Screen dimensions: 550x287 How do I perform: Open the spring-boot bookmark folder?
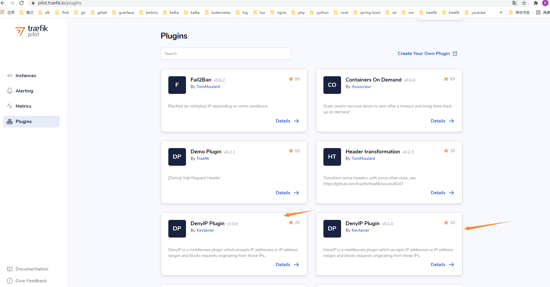[x=367, y=12]
